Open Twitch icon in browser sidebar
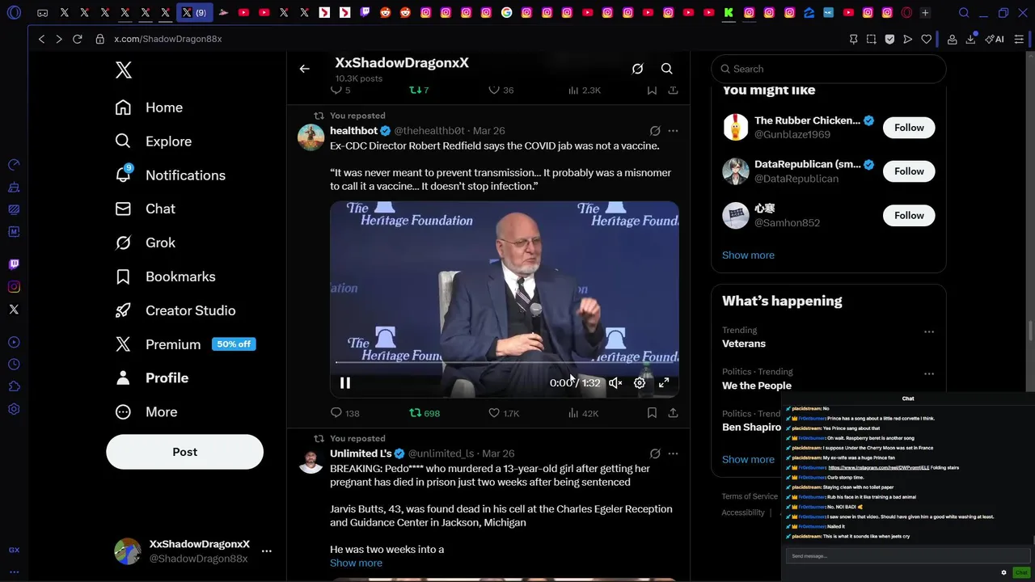Screen dimensions: 1035x582 tap(14, 264)
